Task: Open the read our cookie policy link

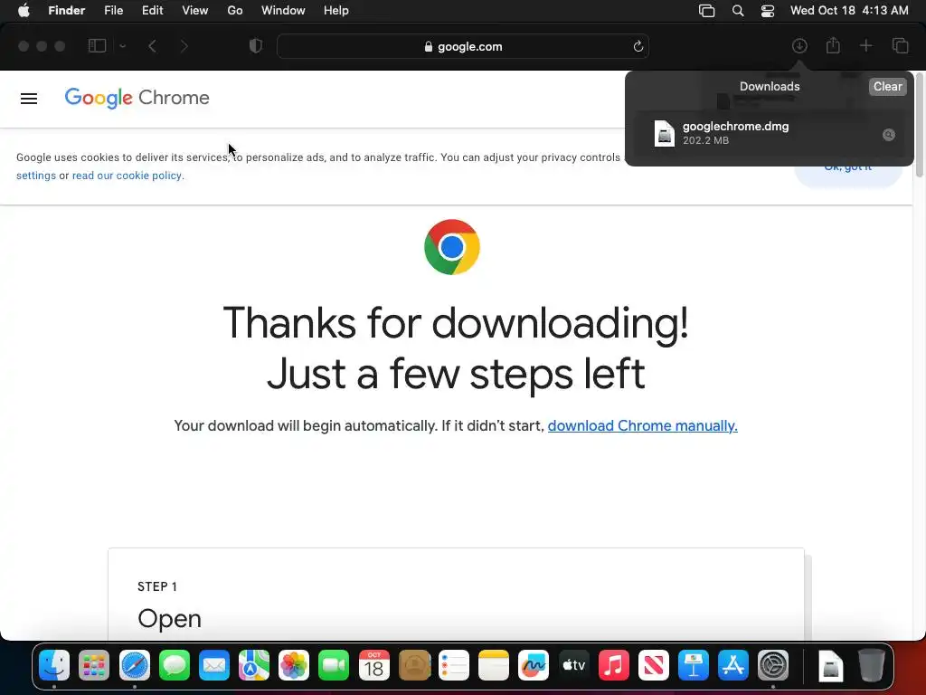Action: point(127,176)
